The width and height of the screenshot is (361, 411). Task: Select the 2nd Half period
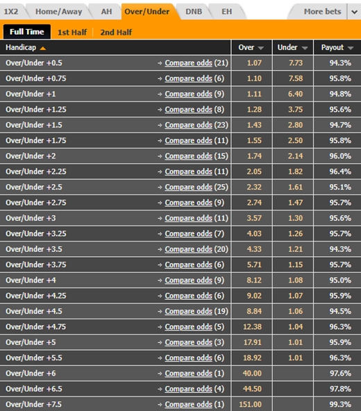(116, 32)
